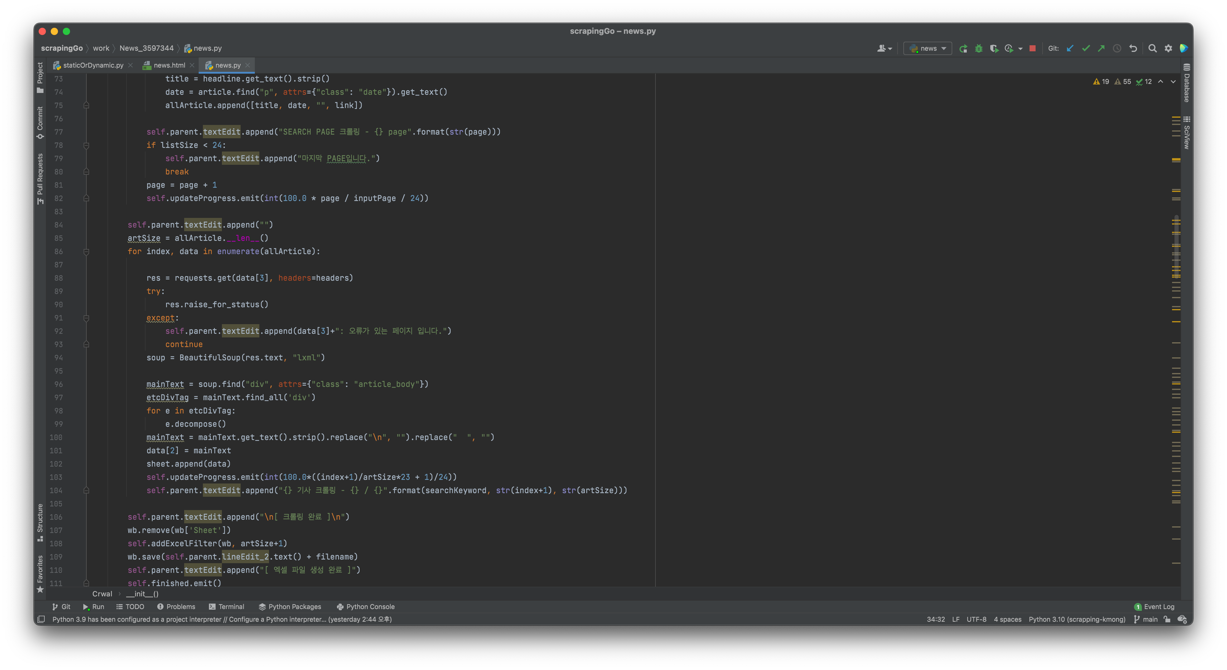Click the Rerun 'news' toolbar icon

tap(963, 48)
